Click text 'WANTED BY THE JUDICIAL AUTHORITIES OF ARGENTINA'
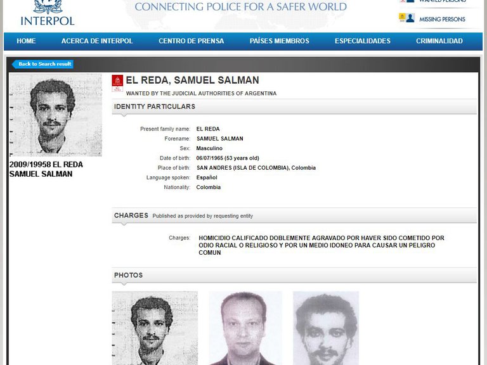Screen dimensions: 487x365 [x=201, y=93]
